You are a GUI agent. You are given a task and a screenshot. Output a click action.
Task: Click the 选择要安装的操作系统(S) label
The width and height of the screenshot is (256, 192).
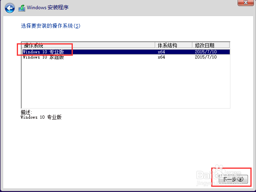point(51,26)
